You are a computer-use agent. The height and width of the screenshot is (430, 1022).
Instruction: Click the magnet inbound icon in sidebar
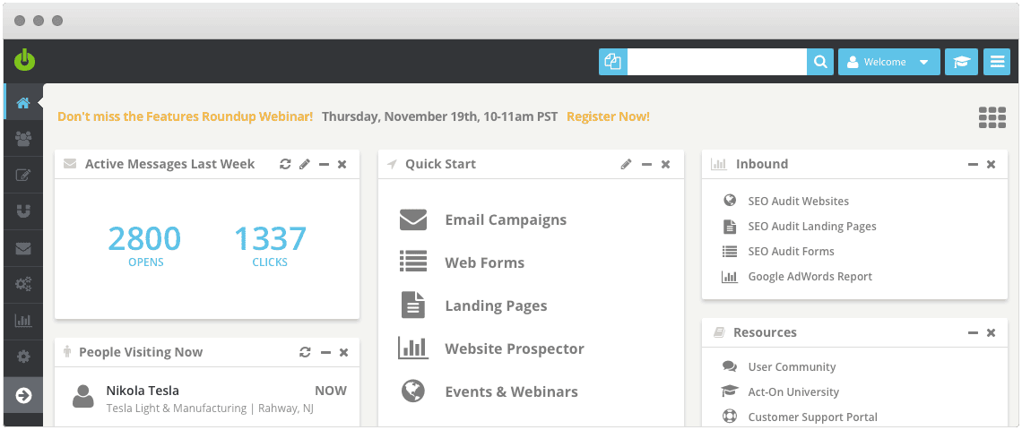pos(23,211)
